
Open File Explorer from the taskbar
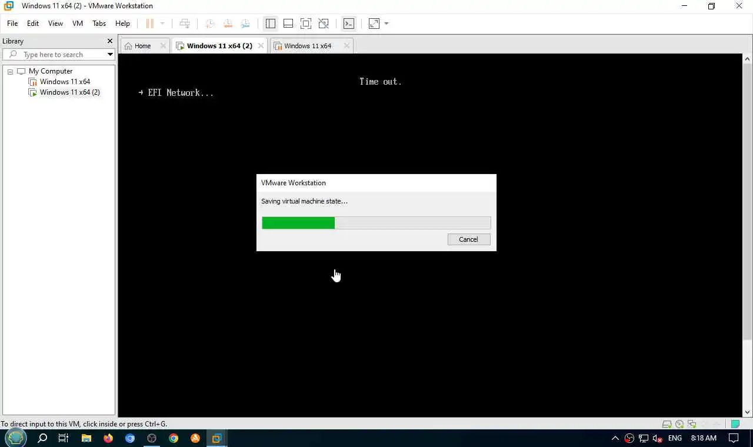86,438
